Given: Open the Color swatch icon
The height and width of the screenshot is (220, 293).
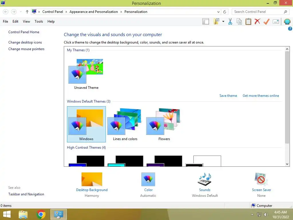Looking at the screenshot, I should (148, 179).
